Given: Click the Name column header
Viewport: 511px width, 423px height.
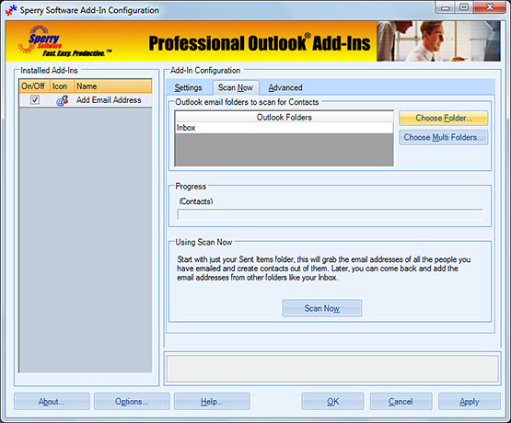Looking at the screenshot, I should pos(112,86).
